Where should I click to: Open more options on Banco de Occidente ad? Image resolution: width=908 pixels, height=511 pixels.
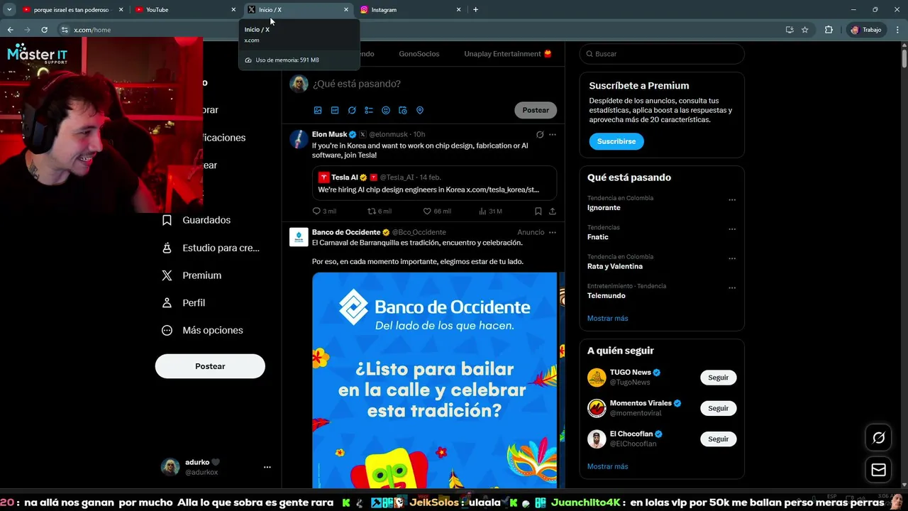[x=553, y=233]
